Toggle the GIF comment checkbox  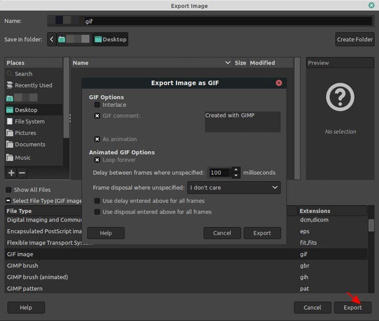97,116
